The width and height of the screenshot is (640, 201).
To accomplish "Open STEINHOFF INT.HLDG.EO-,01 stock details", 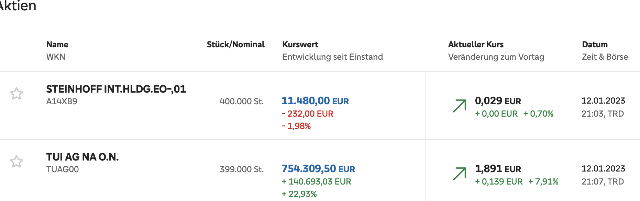I will (x=116, y=89).
